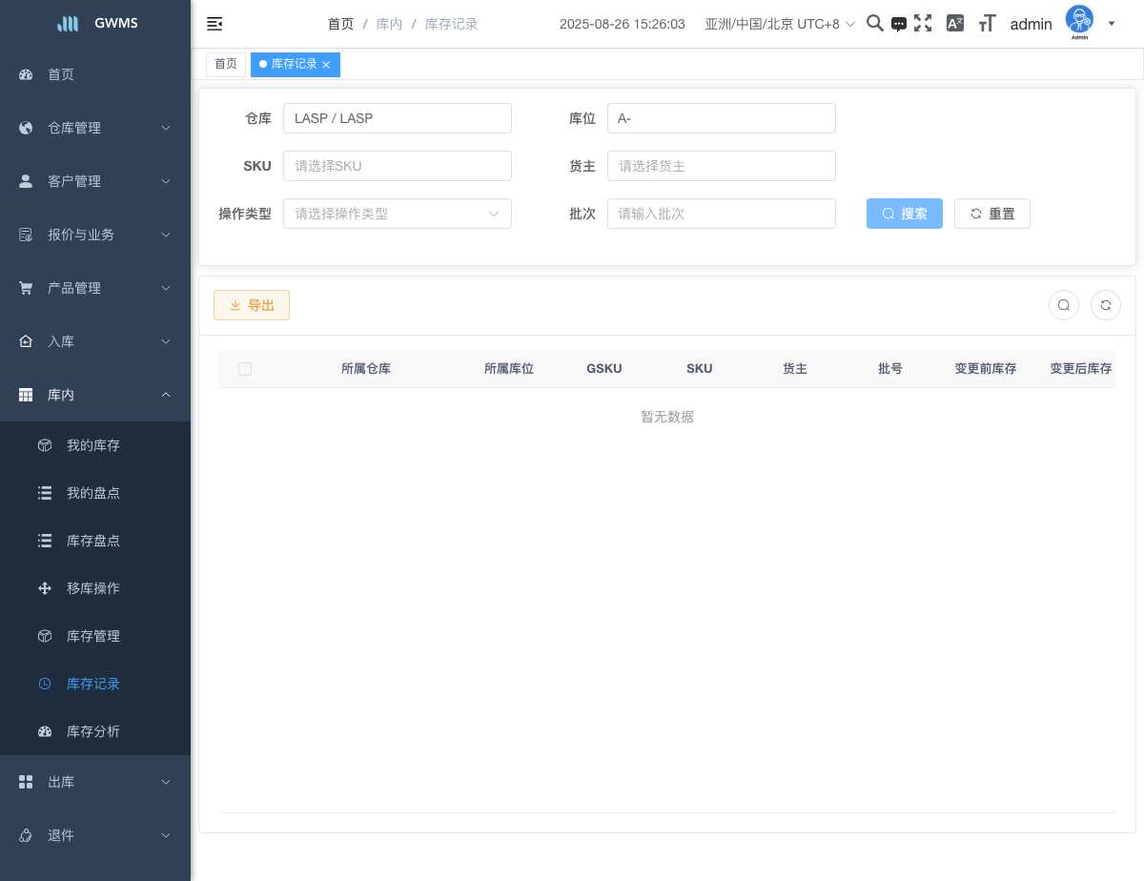Image resolution: width=1144 pixels, height=881 pixels.
Task: Open the font size adjustment icon
Action: pos(988,24)
